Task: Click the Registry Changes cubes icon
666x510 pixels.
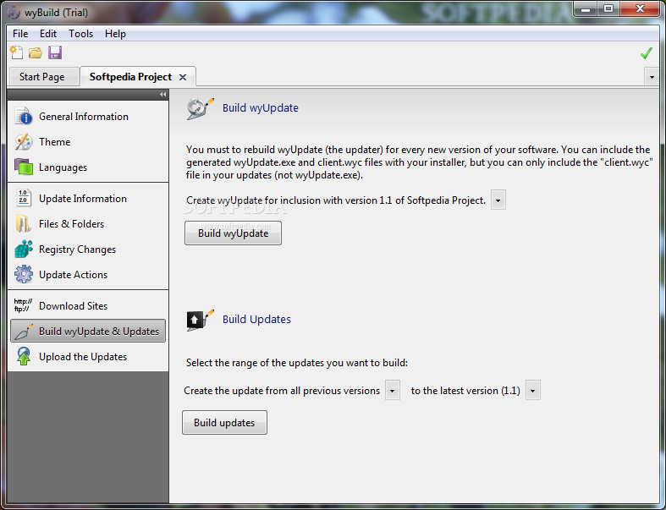Action: point(24,250)
